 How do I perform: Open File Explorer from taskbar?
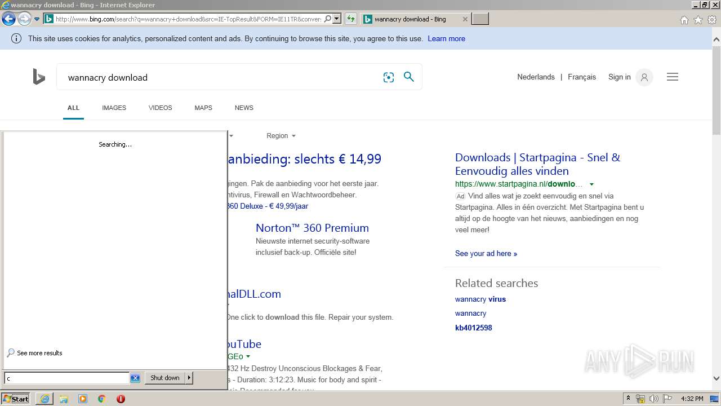click(64, 399)
